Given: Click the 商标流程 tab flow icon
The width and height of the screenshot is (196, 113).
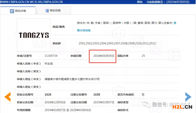Looking at the screenshot, I should pyautogui.click(x=47, y=11).
